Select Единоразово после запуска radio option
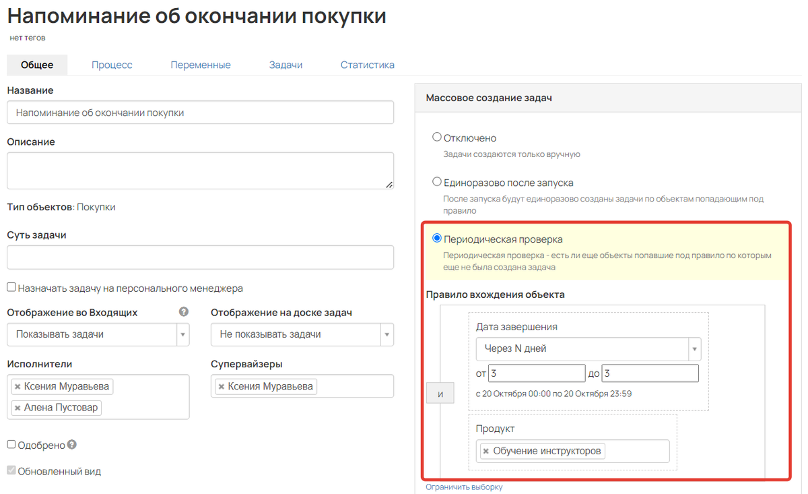 tap(437, 181)
